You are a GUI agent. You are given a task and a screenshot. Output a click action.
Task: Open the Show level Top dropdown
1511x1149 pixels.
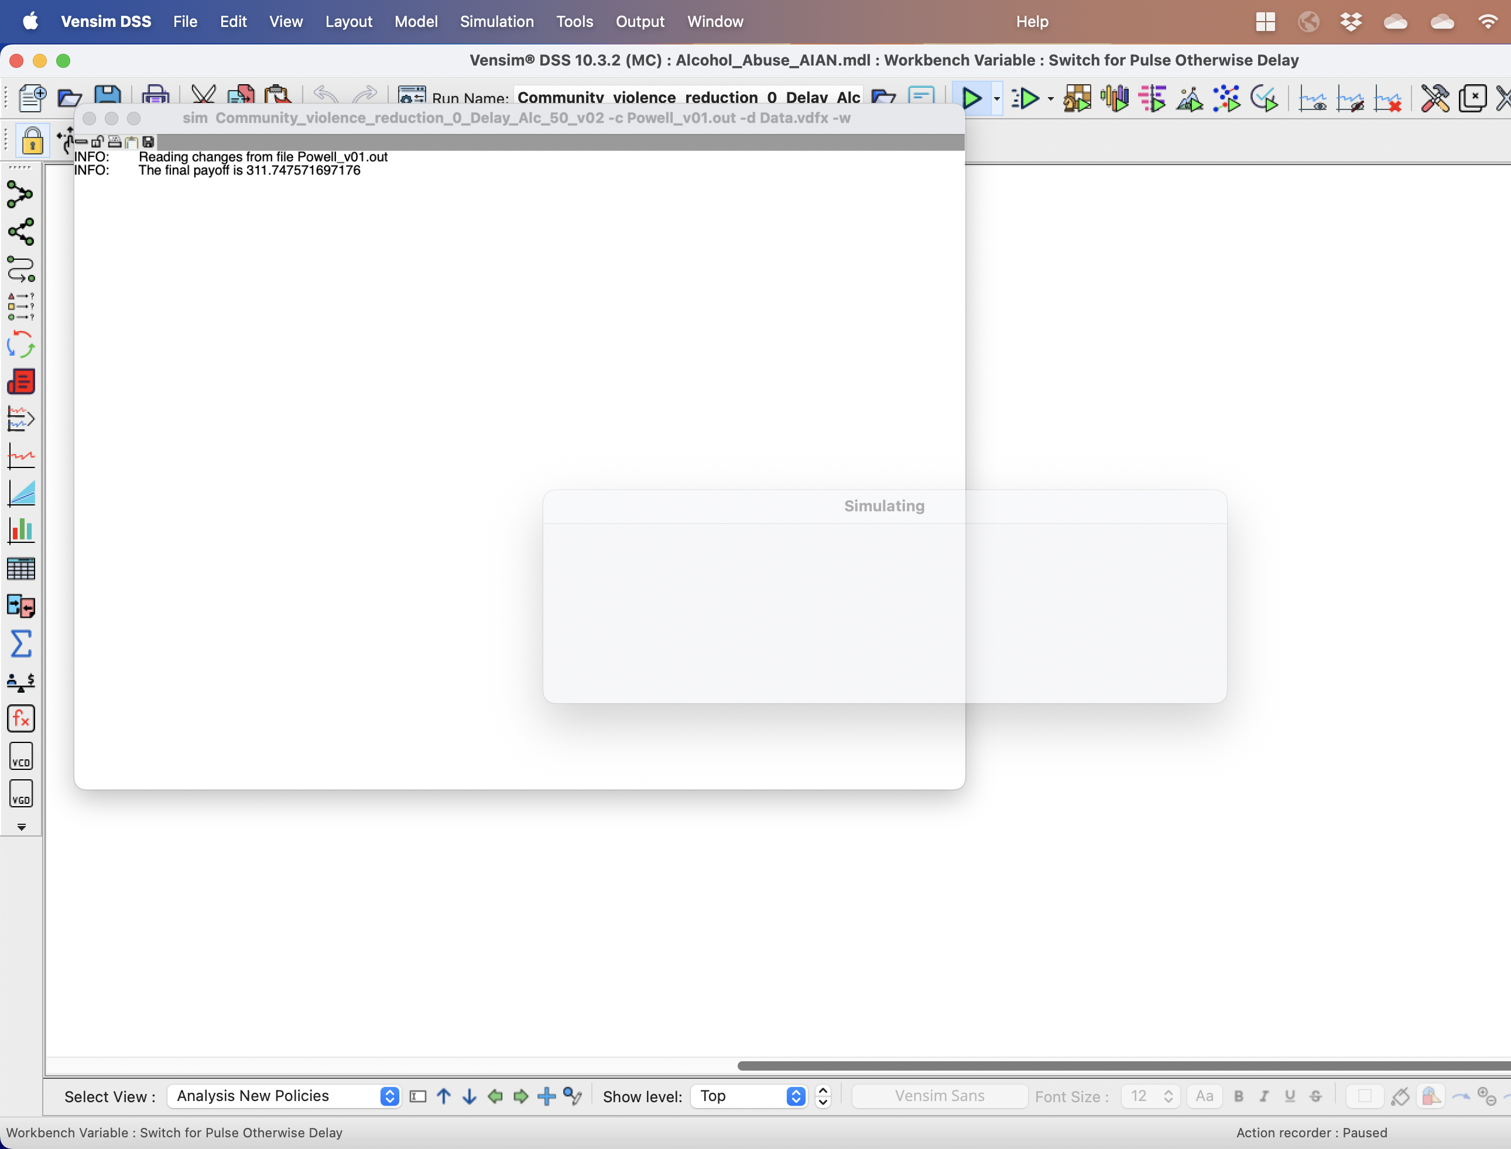coord(749,1096)
